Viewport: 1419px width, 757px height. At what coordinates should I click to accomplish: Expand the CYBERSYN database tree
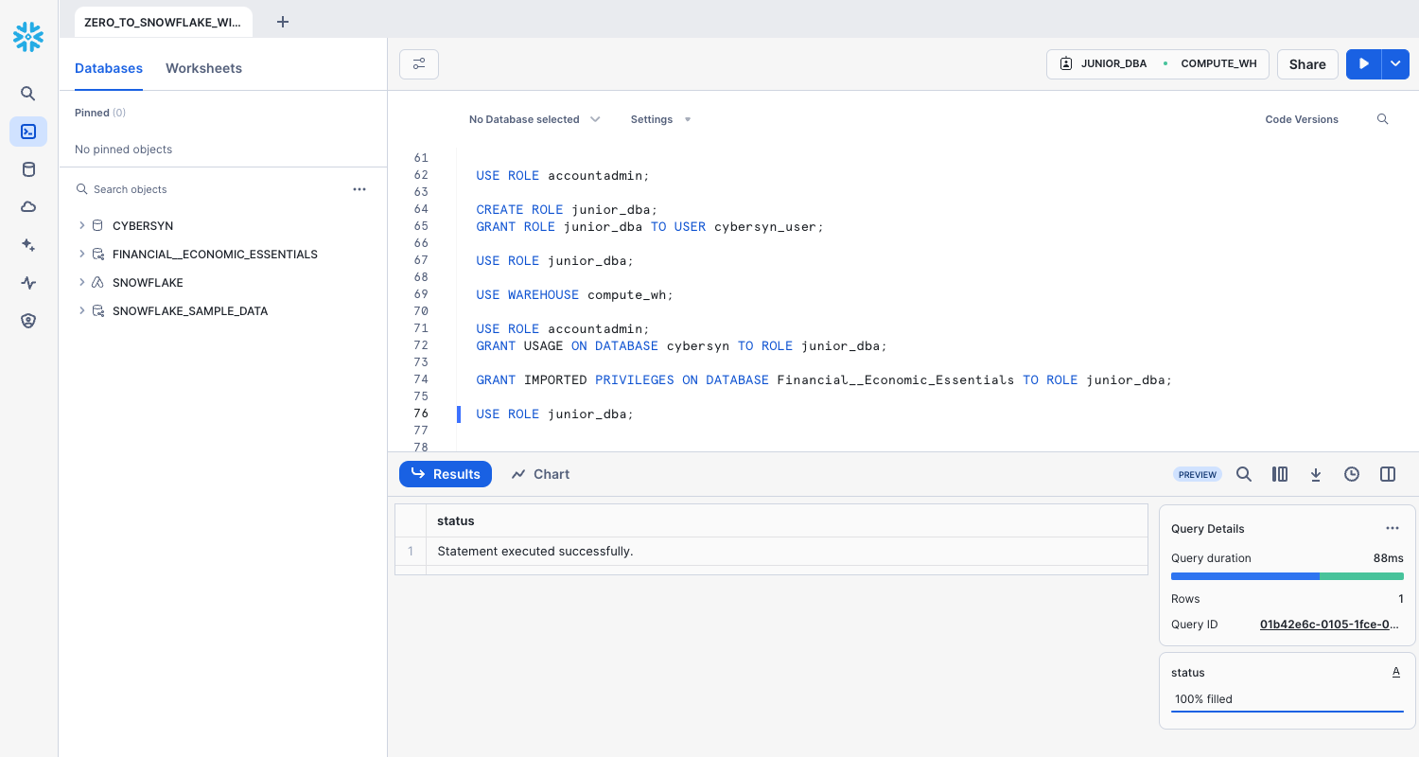coord(81,225)
